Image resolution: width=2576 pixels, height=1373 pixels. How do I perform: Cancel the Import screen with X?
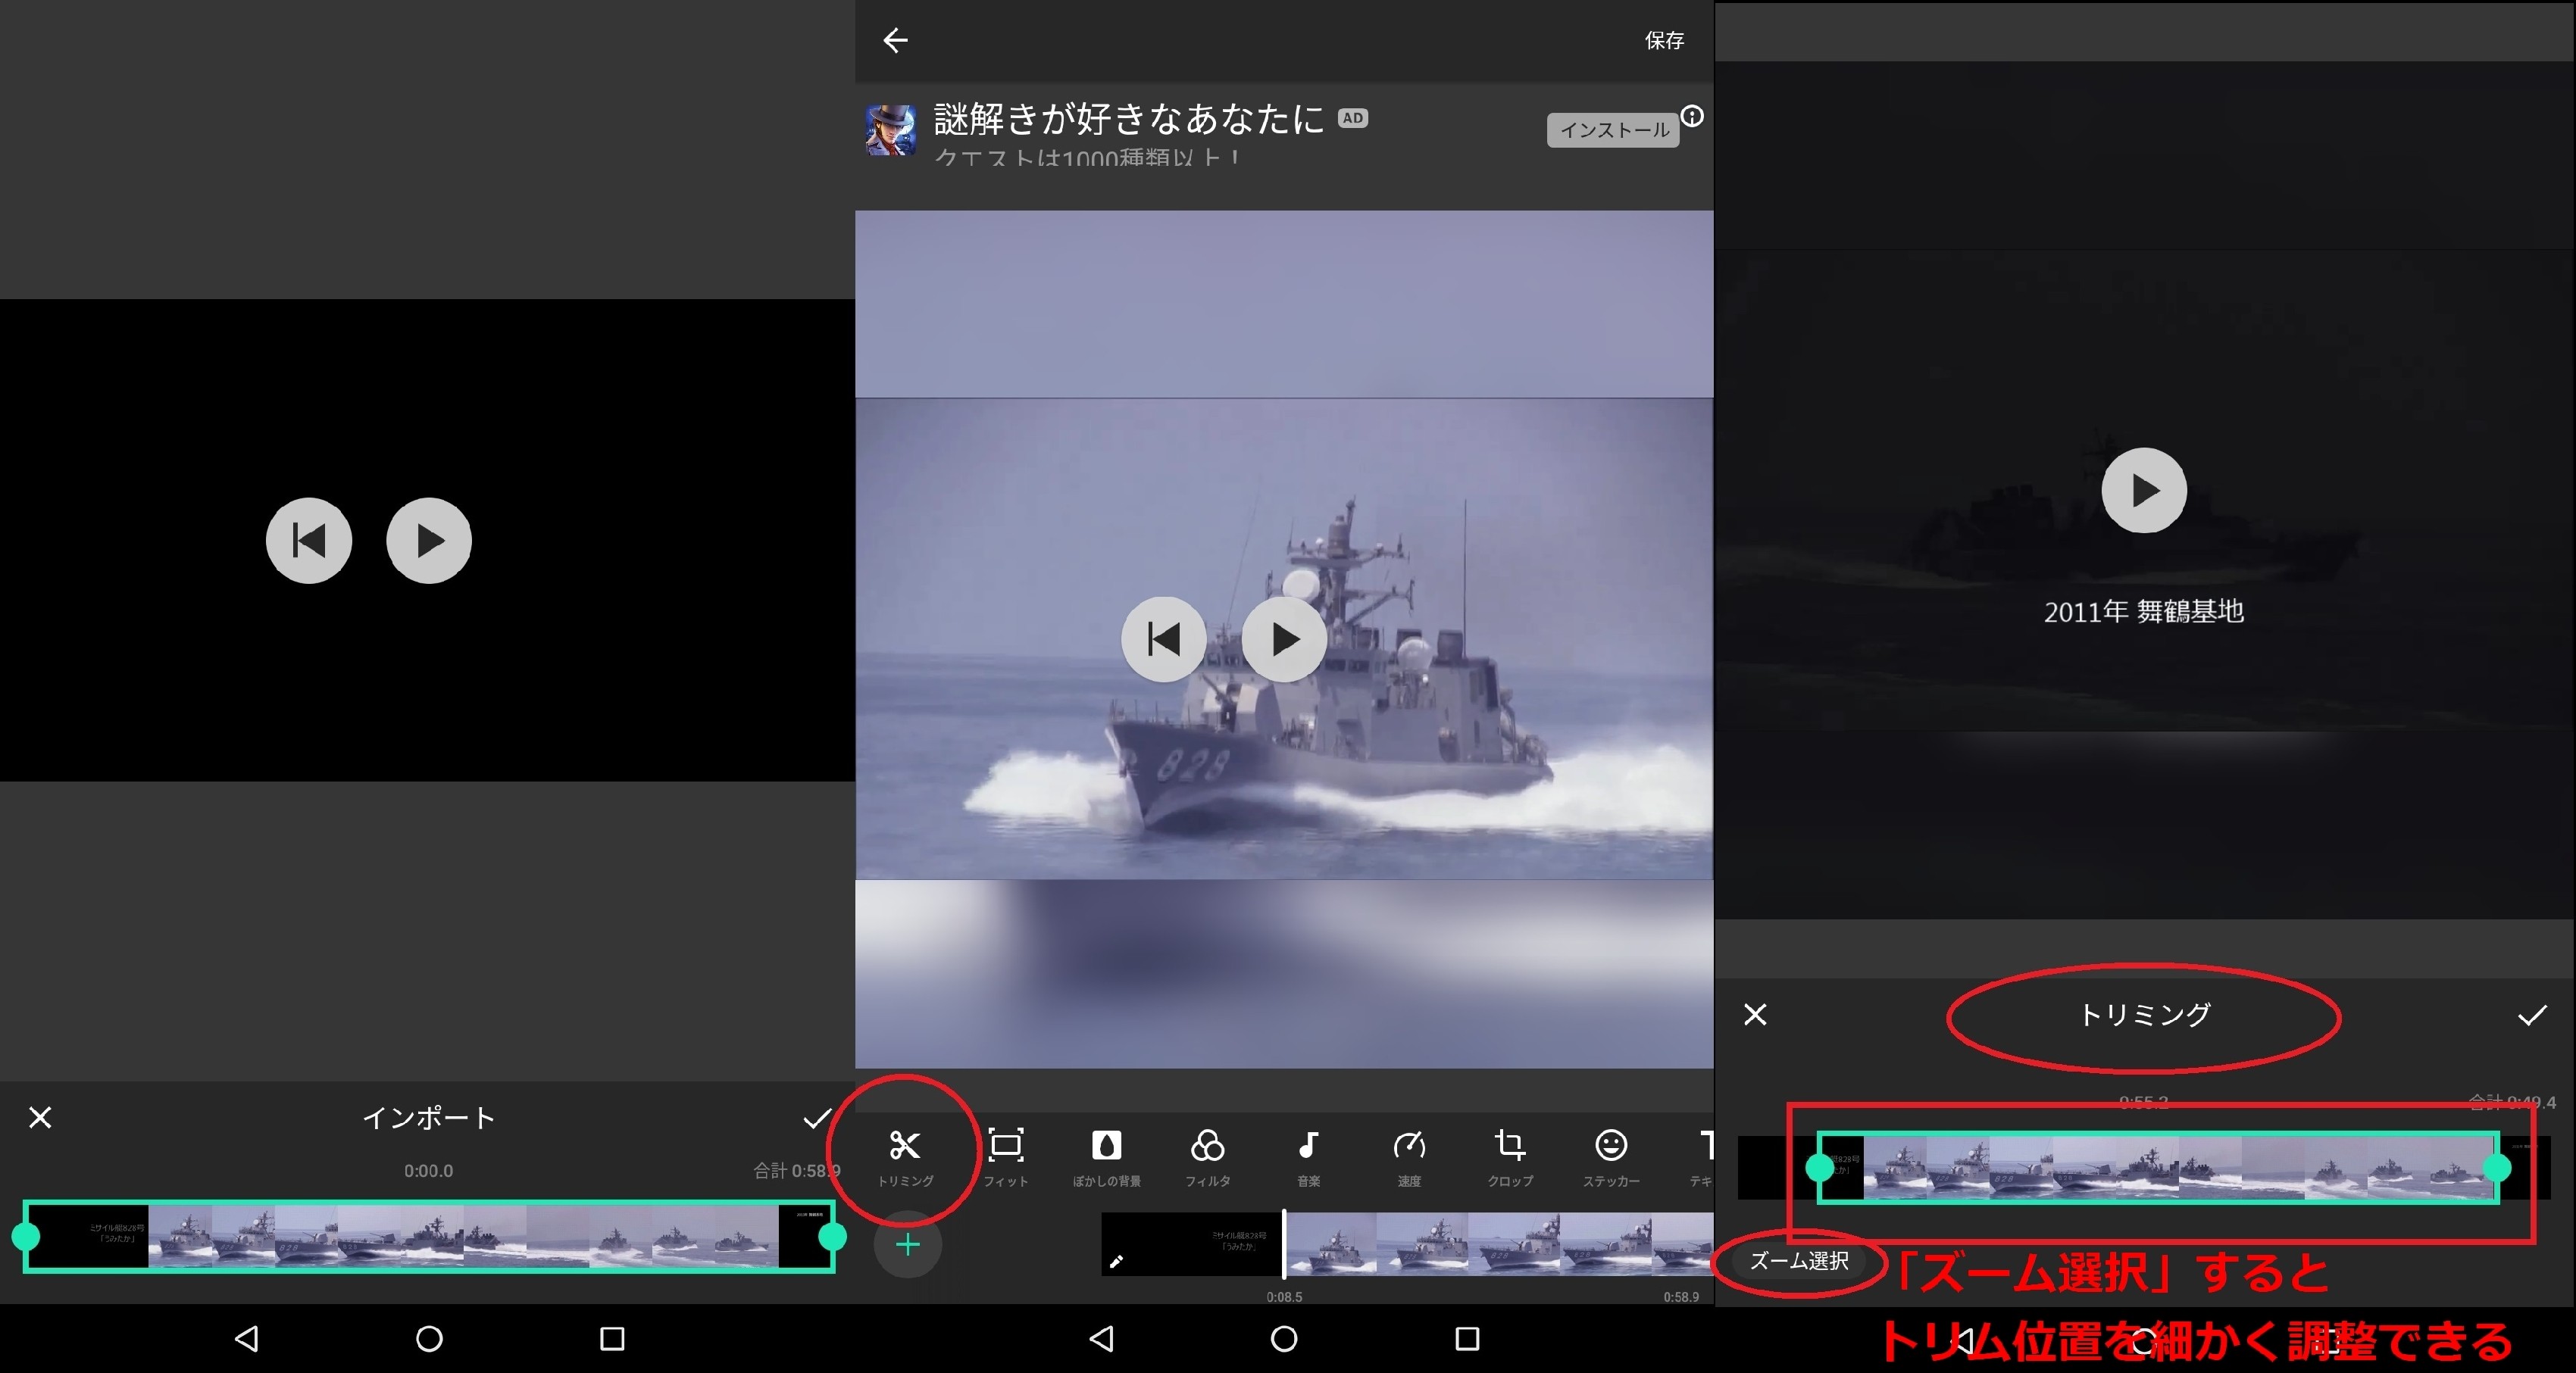tap(40, 1117)
